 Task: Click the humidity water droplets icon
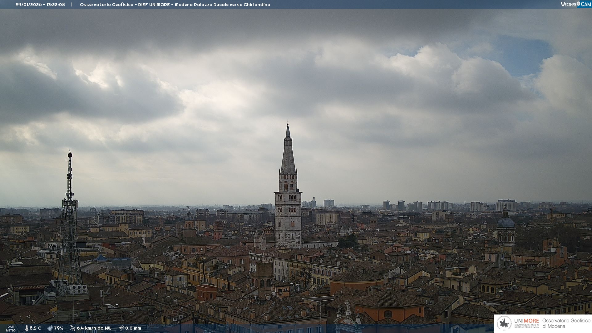(x=50, y=328)
